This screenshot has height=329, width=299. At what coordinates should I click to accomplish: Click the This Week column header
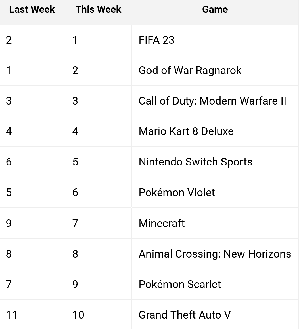click(98, 10)
